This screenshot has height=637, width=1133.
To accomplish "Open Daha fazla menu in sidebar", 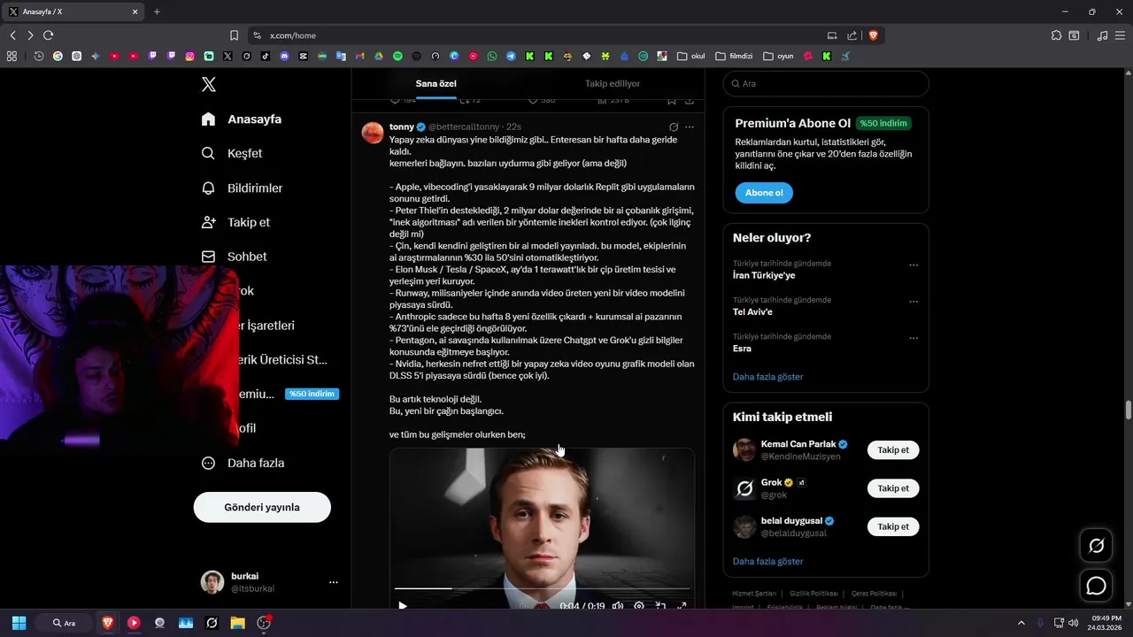I will point(242,463).
